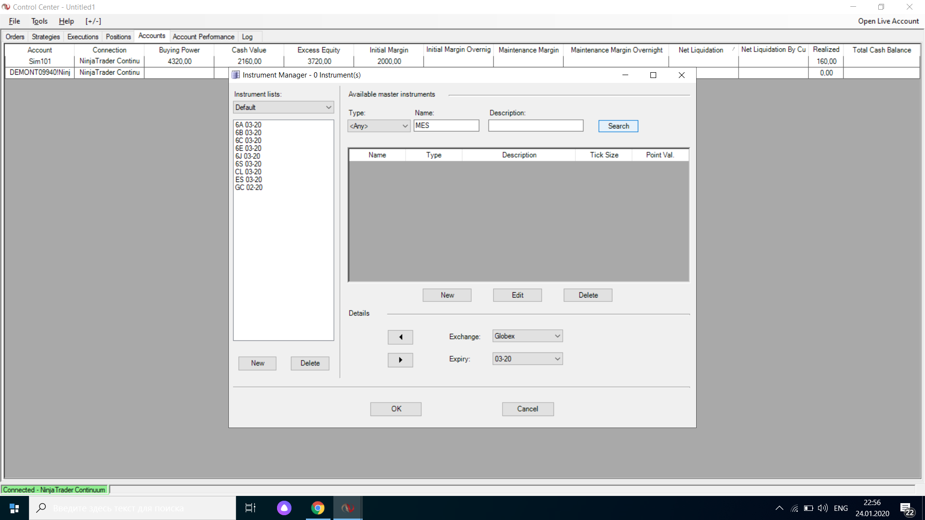Click the volume speaker tray icon
The width and height of the screenshot is (925, 520).
tap(822, 508)
